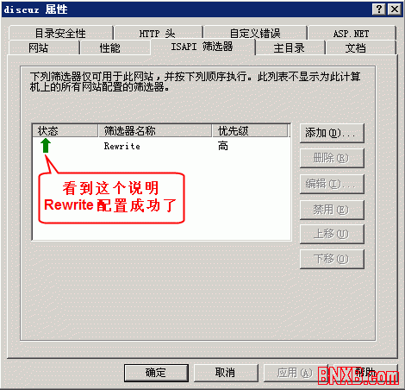Screen dimensions: 405x390
Task: Confirm with the 确定 button
Action: 156,373
